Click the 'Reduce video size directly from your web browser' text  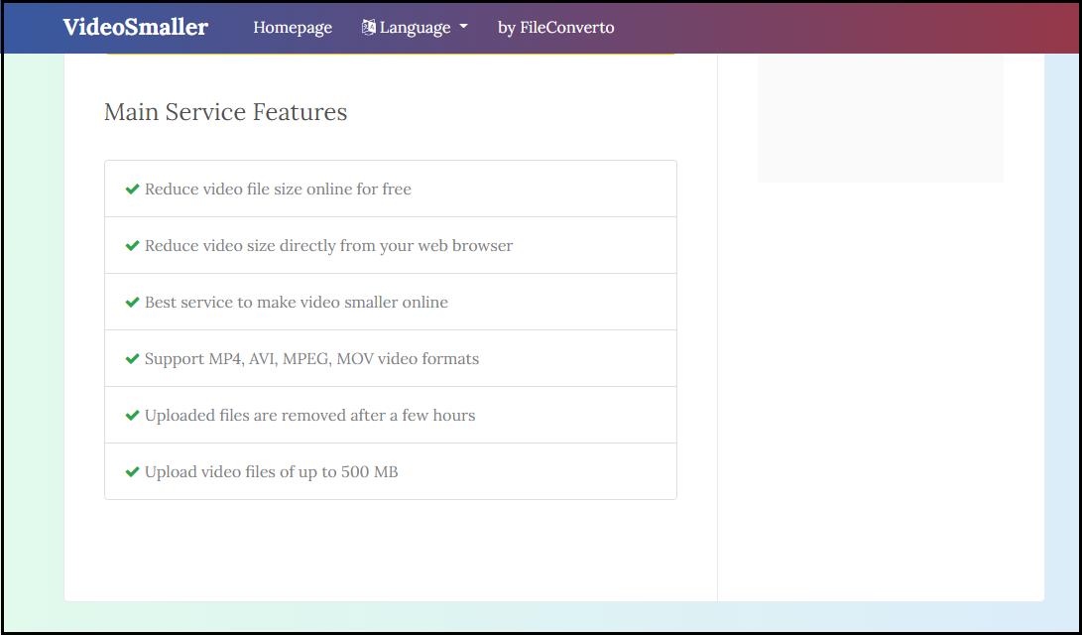328,246
